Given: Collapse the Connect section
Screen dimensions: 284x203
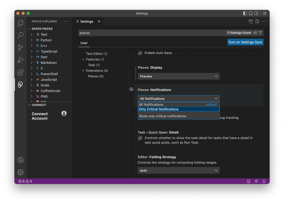Looking at the screenshot, I should click(29, 105).
